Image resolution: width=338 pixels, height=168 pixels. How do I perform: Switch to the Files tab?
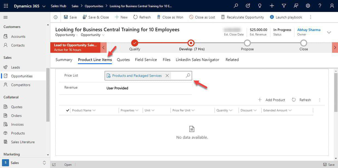pos(167,60)
